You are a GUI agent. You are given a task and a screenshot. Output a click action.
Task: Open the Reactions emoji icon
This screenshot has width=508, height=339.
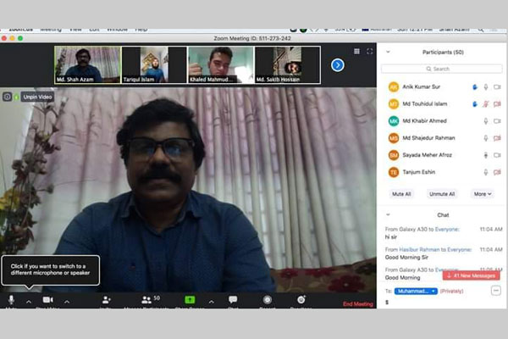pos(301,299)
